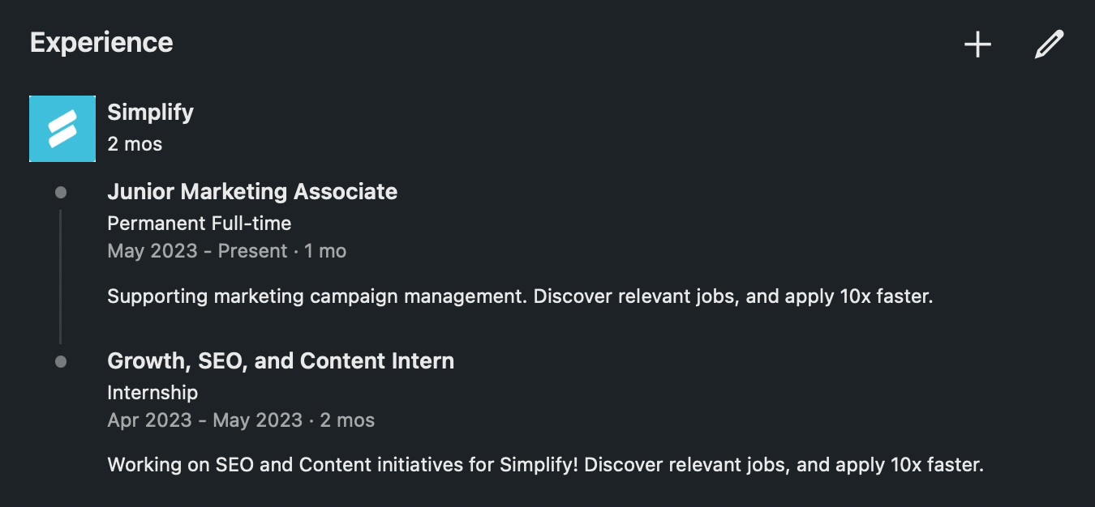This screenshot has height=507, width=1095.
Task: Open the Junior Marketing Associate position title
Action: (x=252, y=192)
